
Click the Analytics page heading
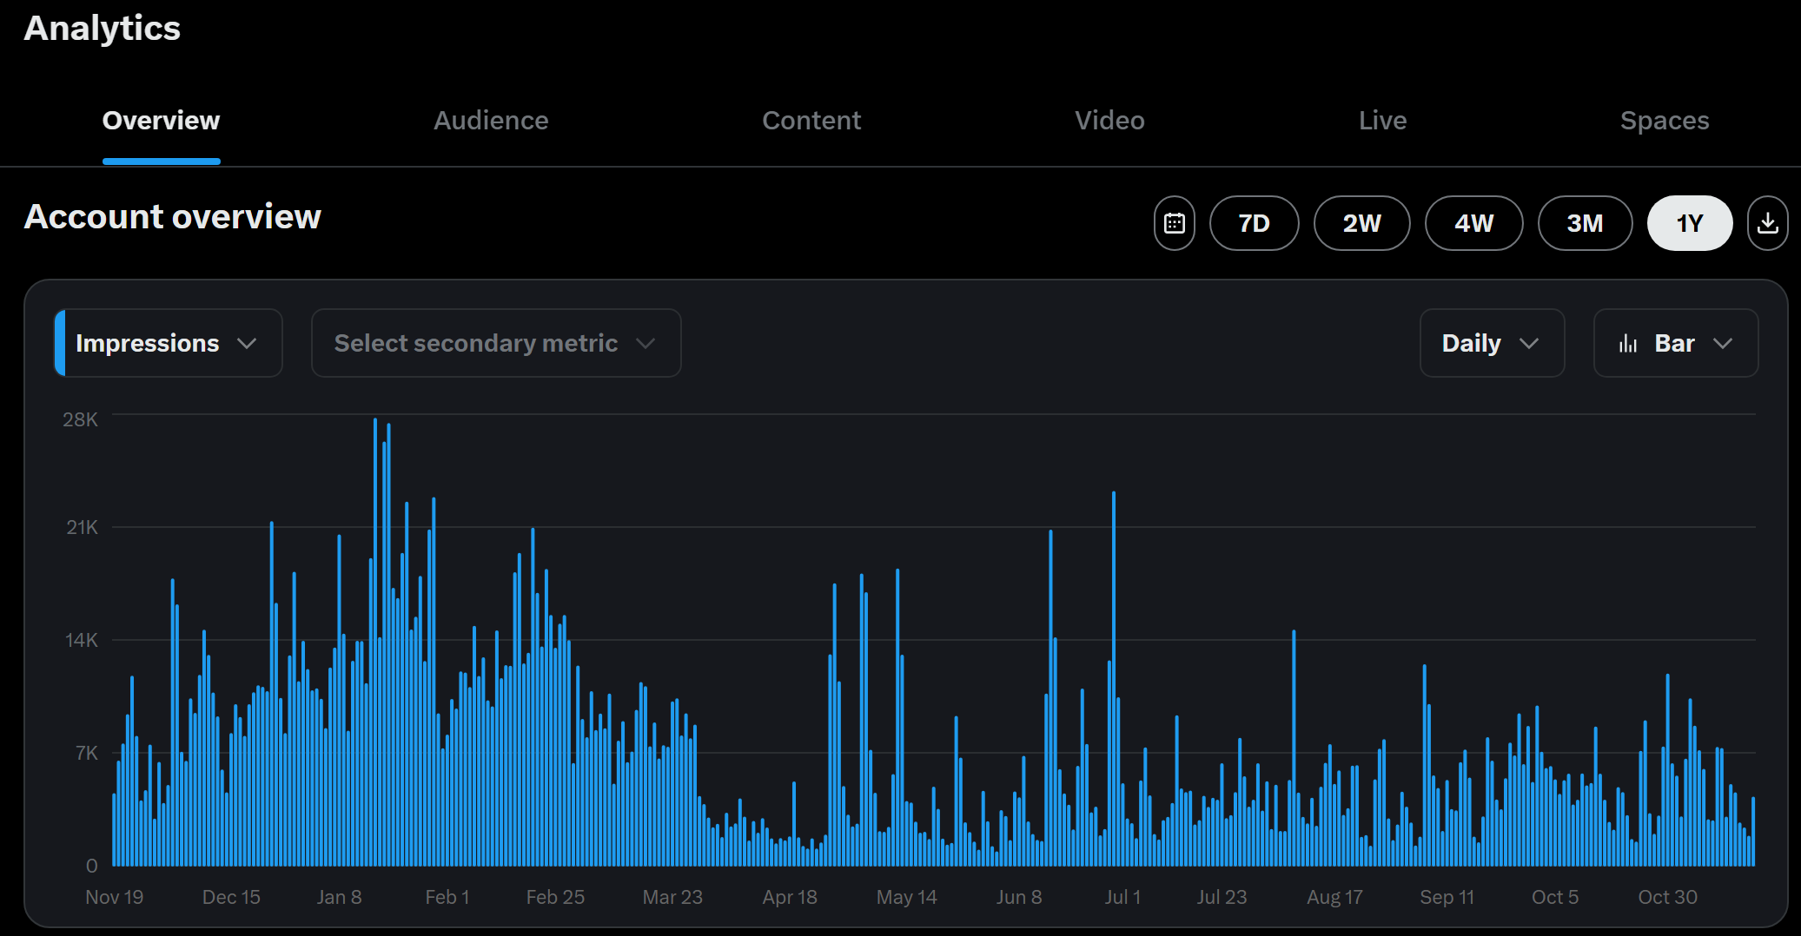[x=103, y=29]
